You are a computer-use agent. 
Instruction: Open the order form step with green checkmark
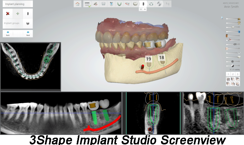tap(87, 4)
